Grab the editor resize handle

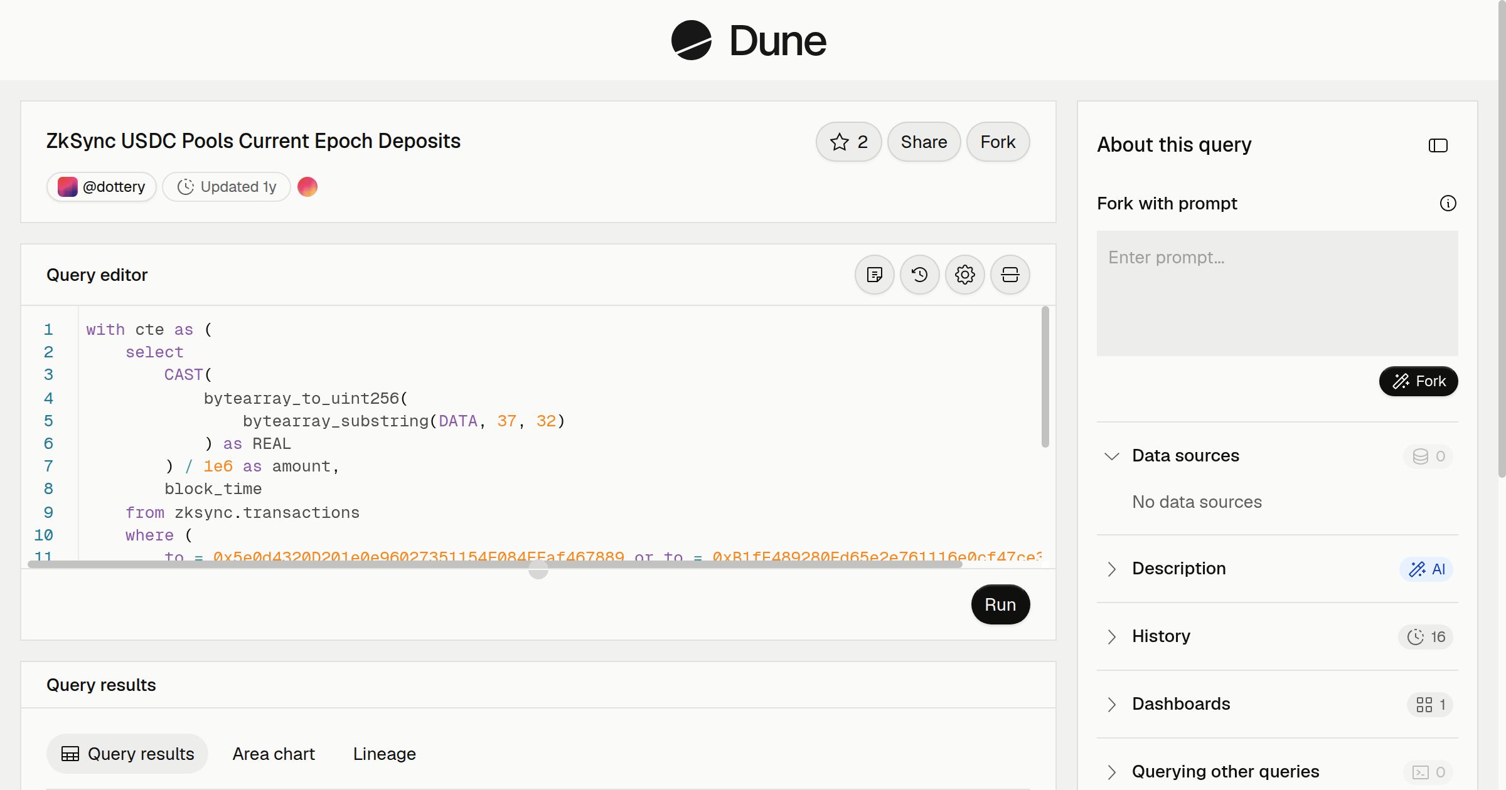(x=538, y=570)
